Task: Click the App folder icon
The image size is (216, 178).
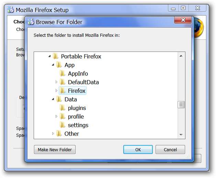Action: tap(59, 65)
